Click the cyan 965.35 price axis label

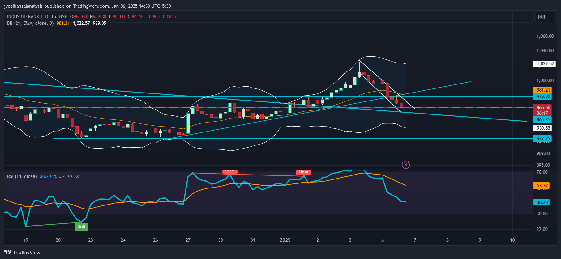[x=542, y=120]
